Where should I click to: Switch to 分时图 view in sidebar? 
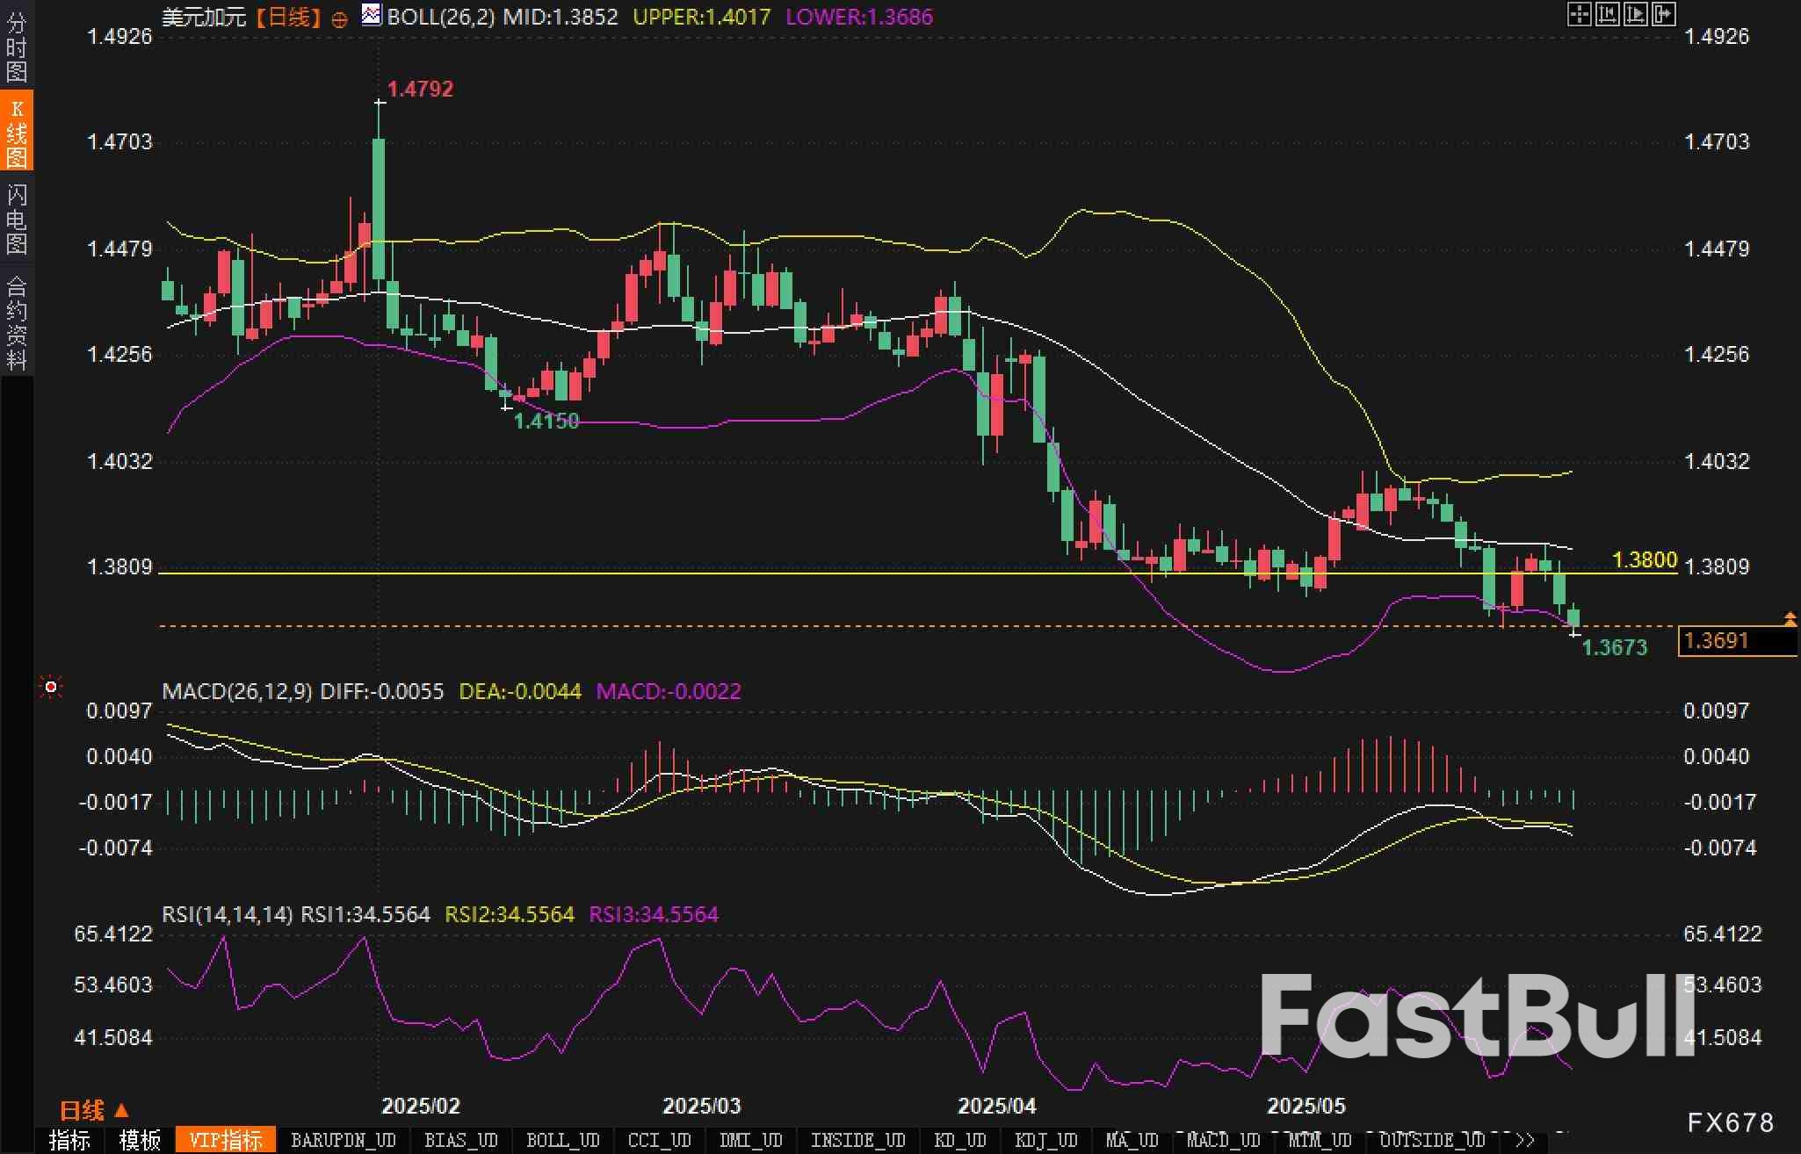17,47
